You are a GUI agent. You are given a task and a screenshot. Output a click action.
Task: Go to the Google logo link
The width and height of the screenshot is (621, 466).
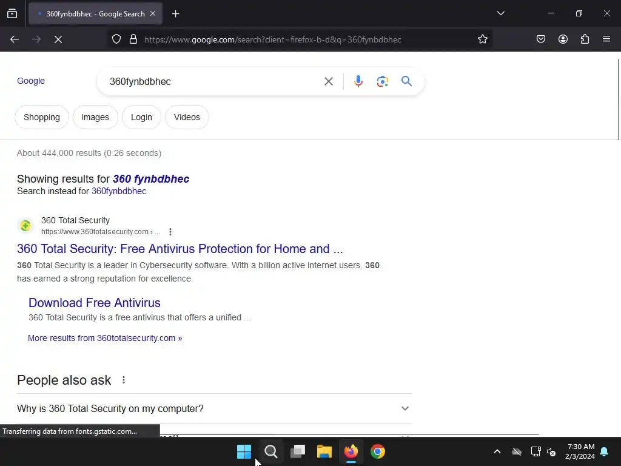coord(31,81)
